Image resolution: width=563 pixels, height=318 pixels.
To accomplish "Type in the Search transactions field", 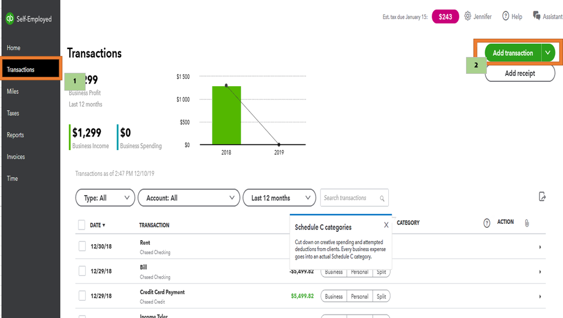I will pos(349,198).
